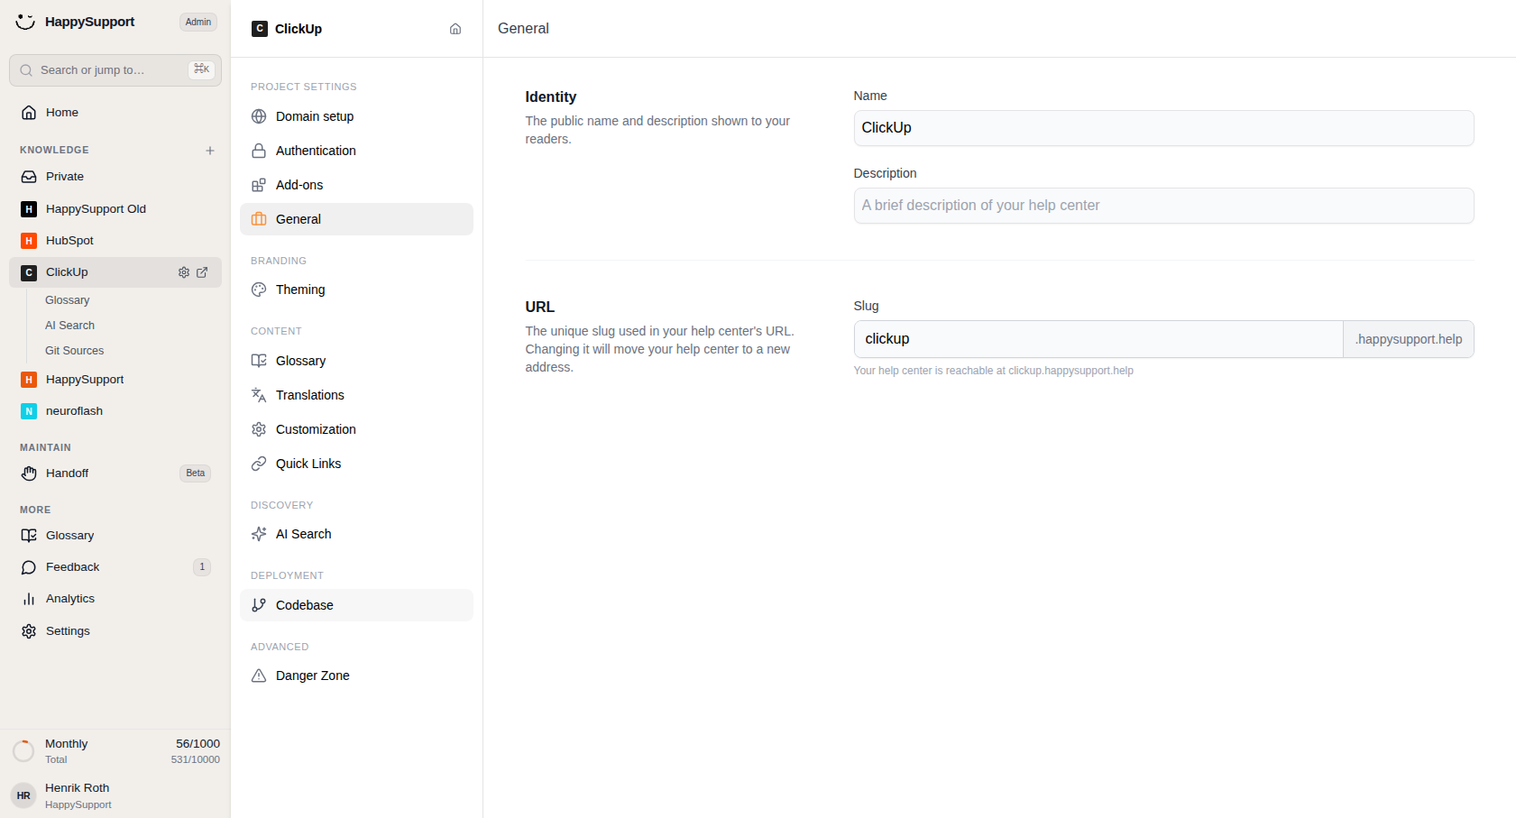
Task: Click the branch icon for Codebase
Action: coord(259,605)
